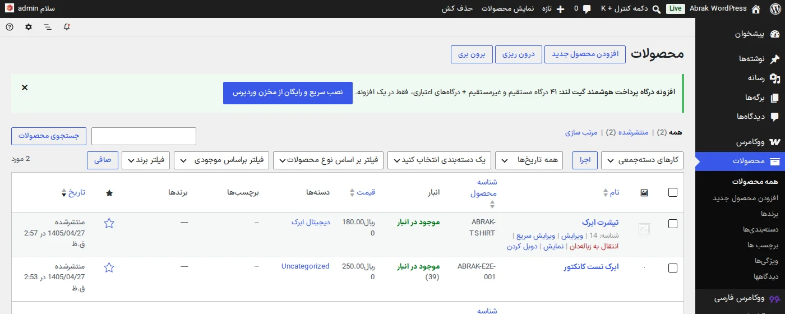Tick the ابرک تست کانکتور row checkbox
This screenshot has width=785, height=314.
(x=673, y=268)
